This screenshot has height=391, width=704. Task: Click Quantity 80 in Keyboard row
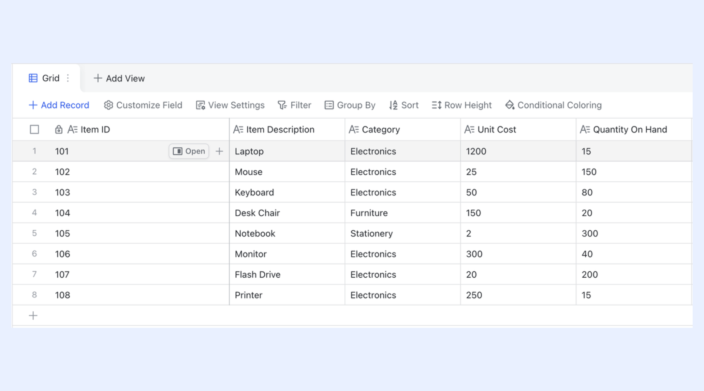pyautogui.click(x=634, y=192)
